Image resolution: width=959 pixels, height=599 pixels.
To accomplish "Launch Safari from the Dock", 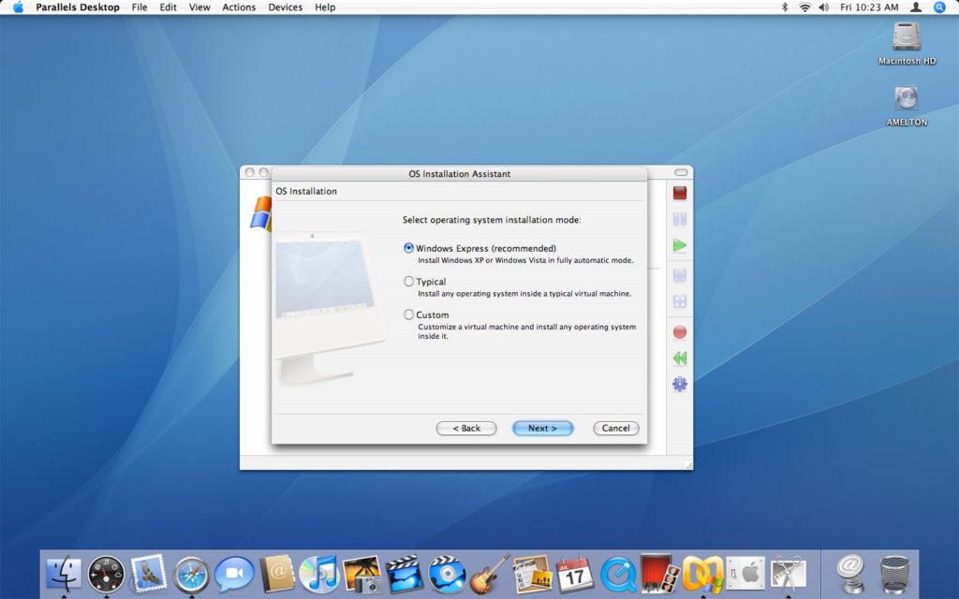I will pyautogui.click(x=191, y=574).
